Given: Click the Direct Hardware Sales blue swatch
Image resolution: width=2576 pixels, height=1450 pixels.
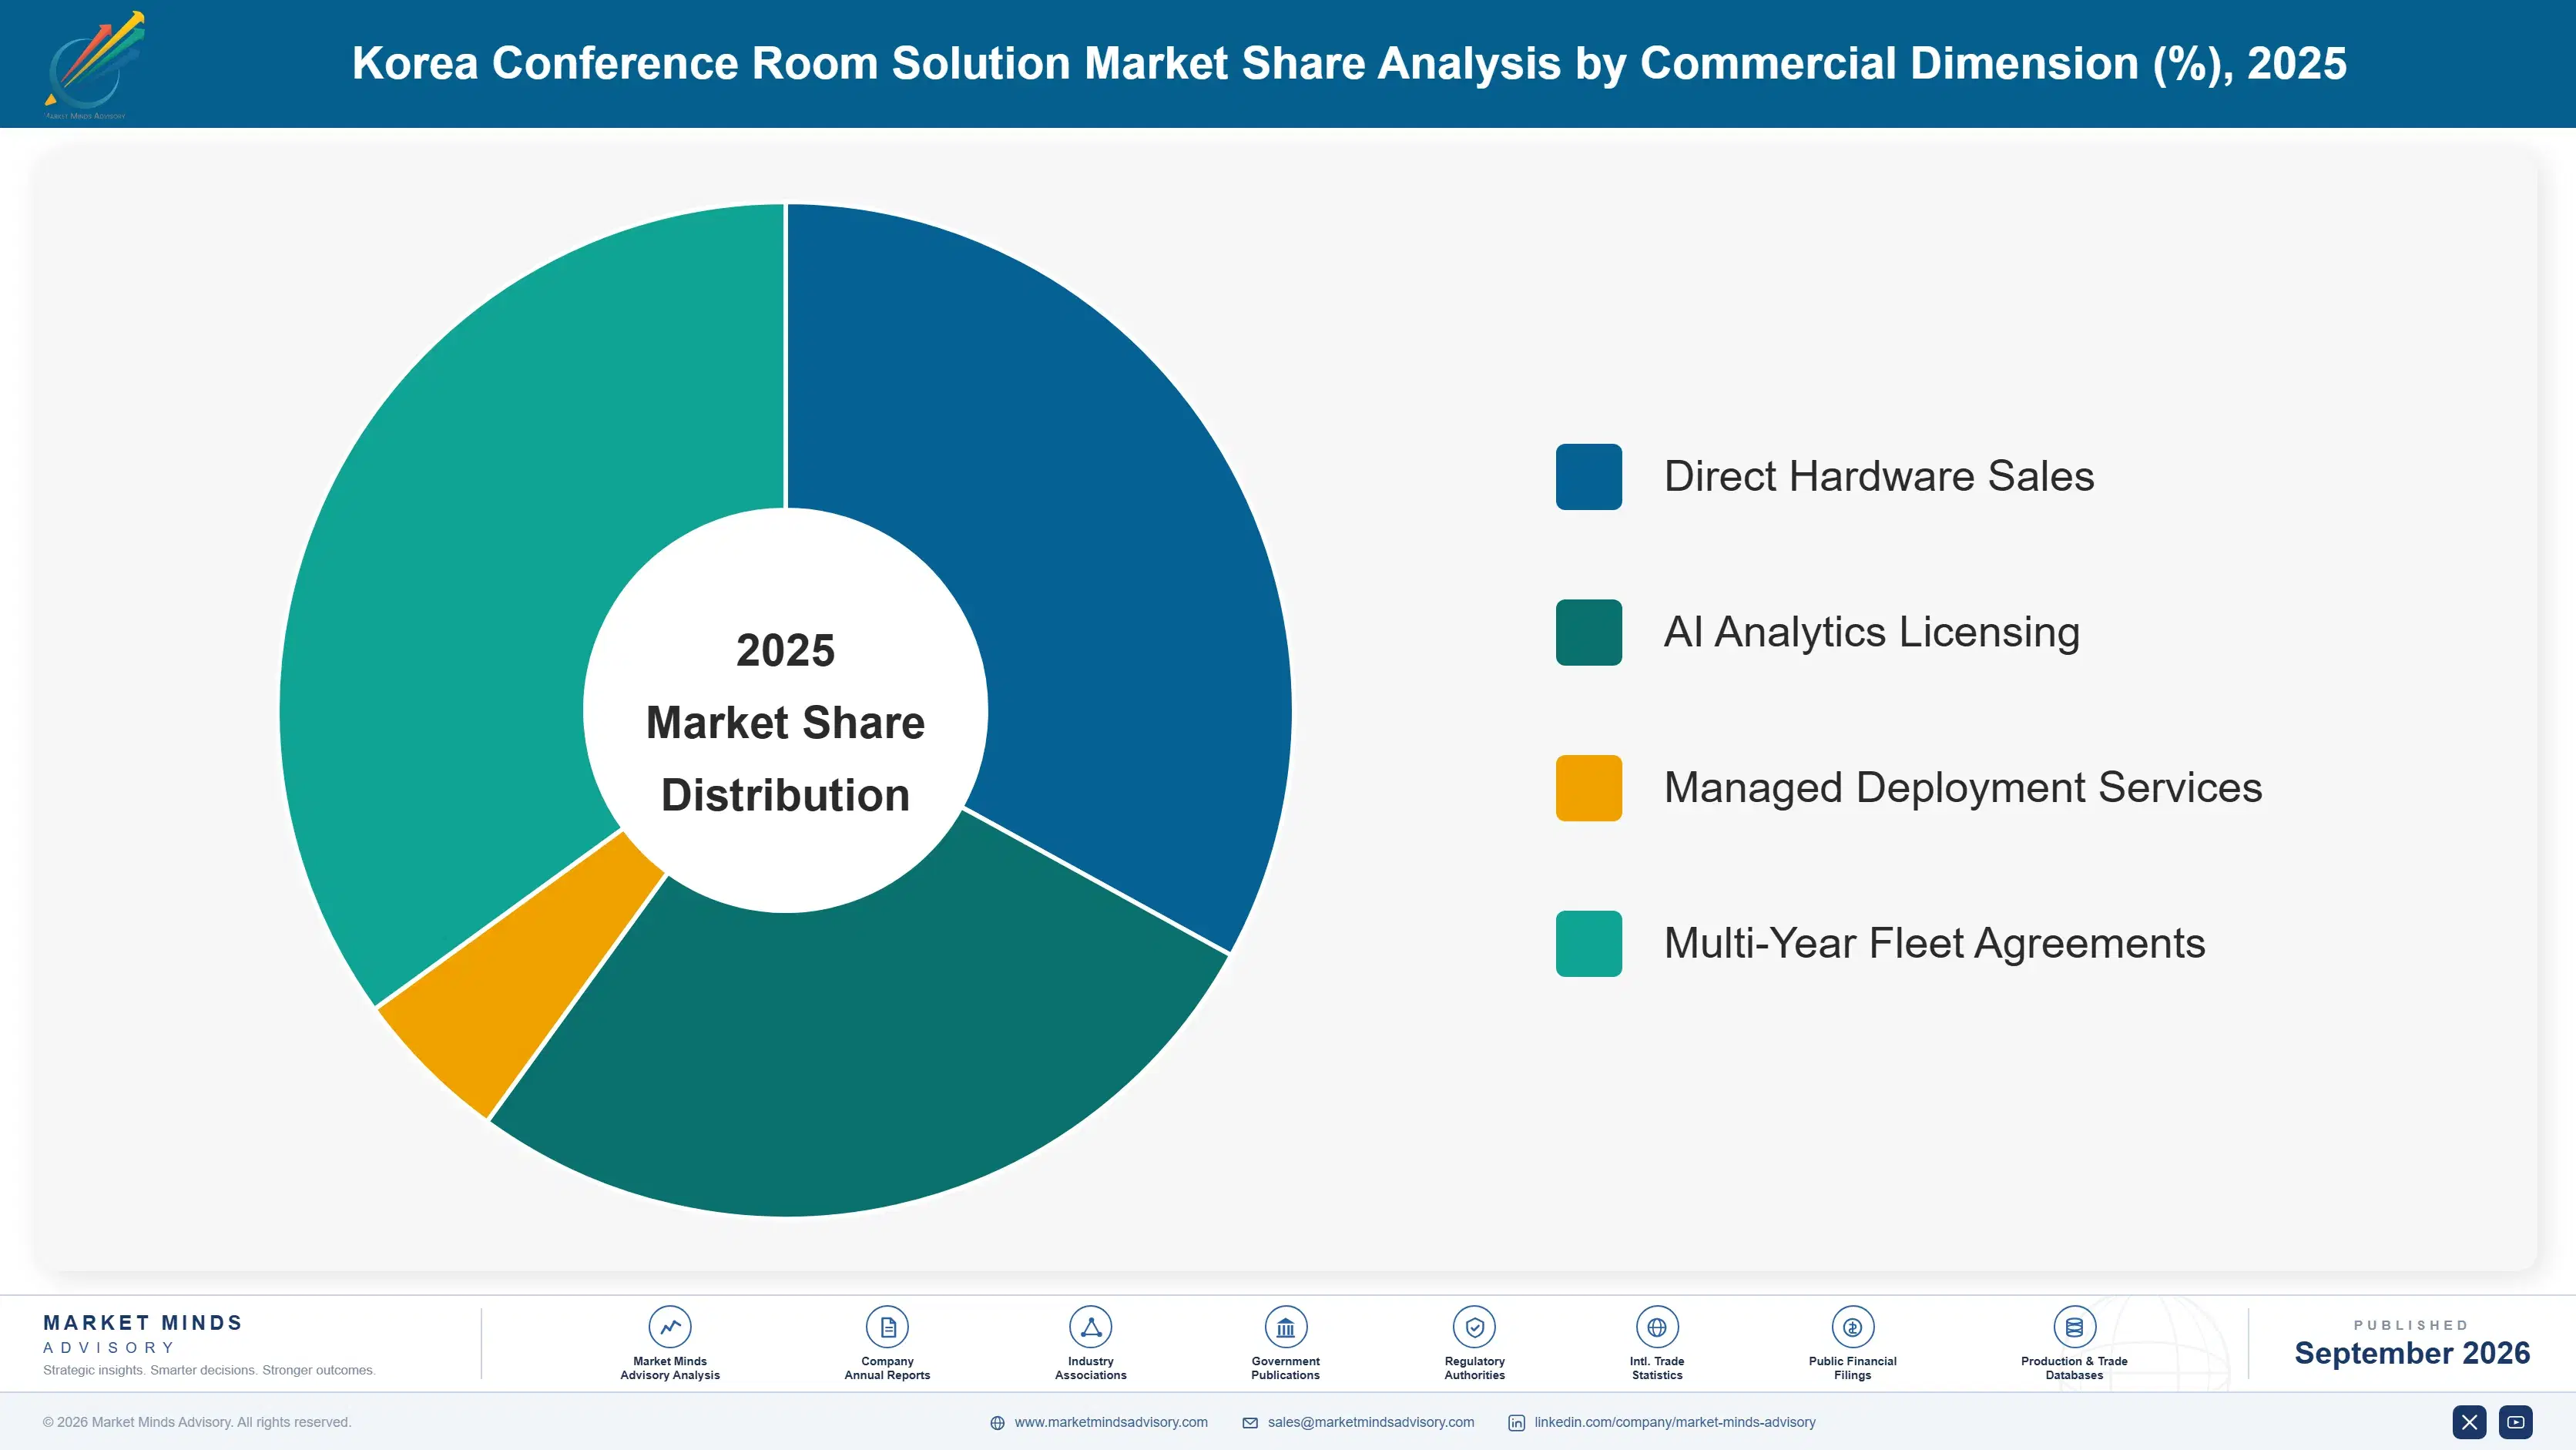Looking at the screenshot, I should (1588, 477).
